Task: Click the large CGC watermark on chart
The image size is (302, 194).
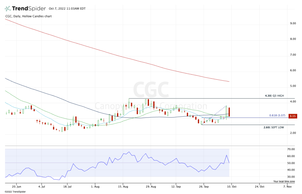Action: (x=151, y=90)
